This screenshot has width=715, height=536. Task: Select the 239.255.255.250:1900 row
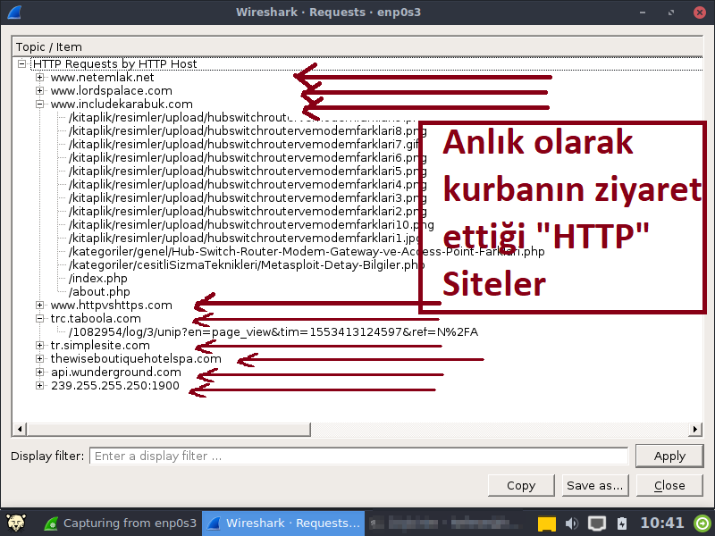[x=115, y=386]
